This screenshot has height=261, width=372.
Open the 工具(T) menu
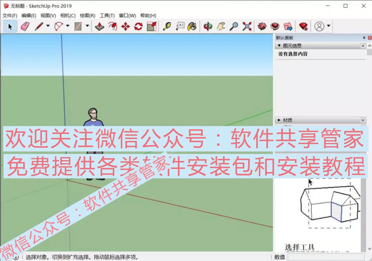pyautogui.click(x=107, y=16)
